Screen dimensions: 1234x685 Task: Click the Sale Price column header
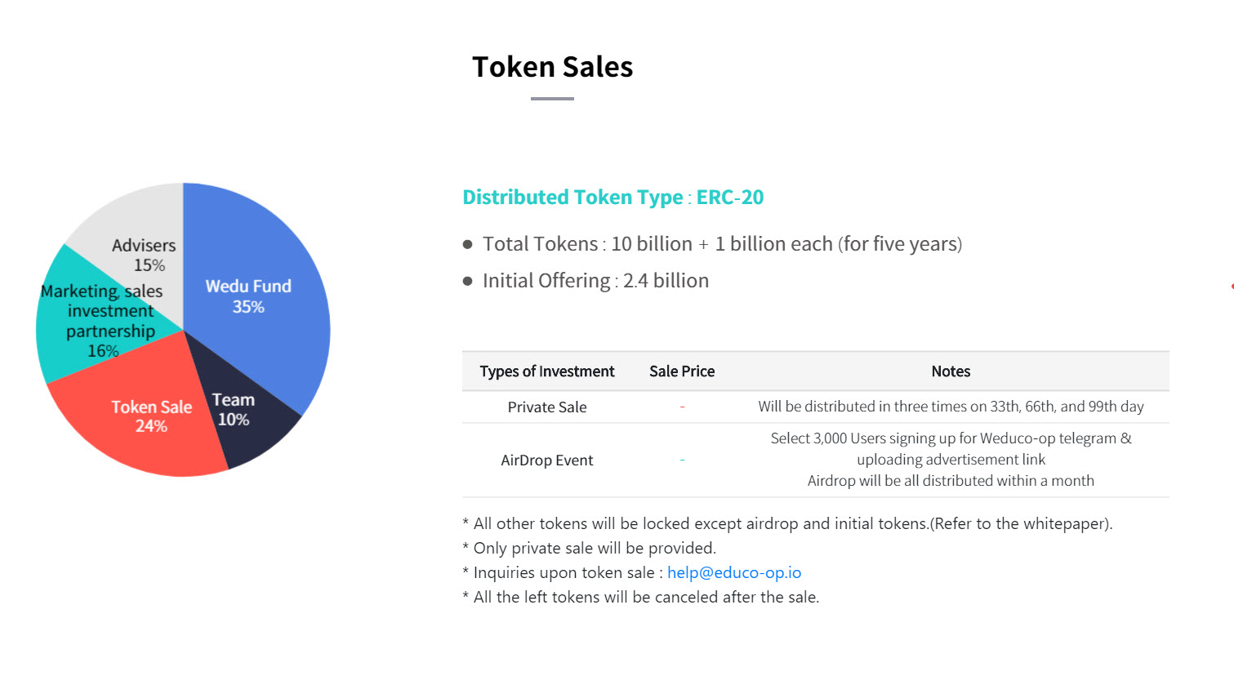click(x=682, y=371)
